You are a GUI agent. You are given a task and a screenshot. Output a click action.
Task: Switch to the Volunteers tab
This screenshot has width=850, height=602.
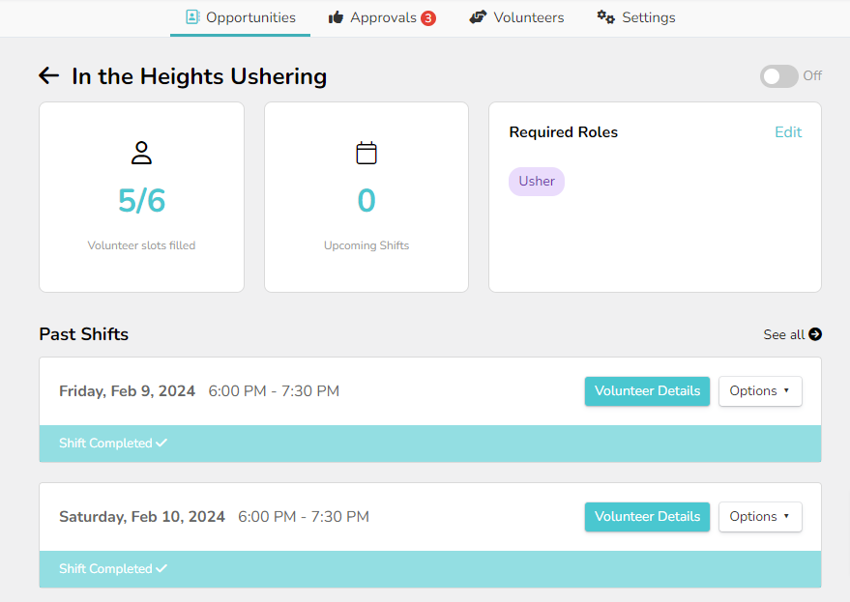coord(528,17)
